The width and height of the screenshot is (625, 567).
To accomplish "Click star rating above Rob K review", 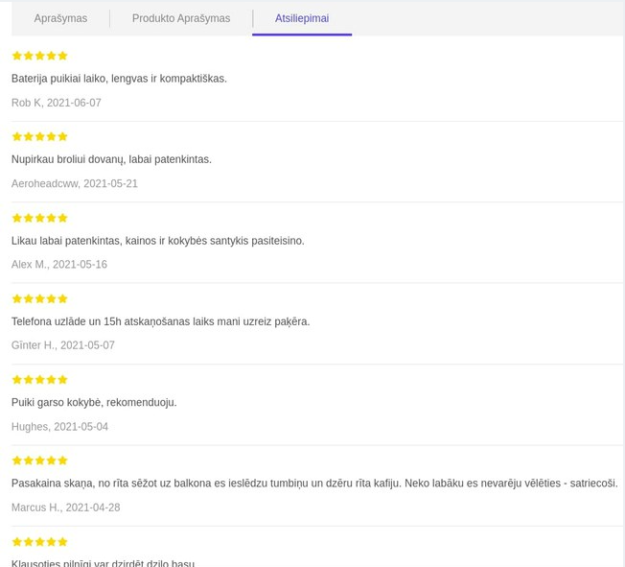I will 39,56.
